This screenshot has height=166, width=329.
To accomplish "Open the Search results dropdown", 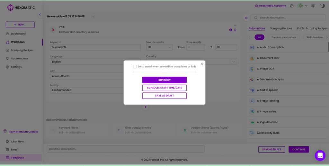I will (x=159, y=47).
